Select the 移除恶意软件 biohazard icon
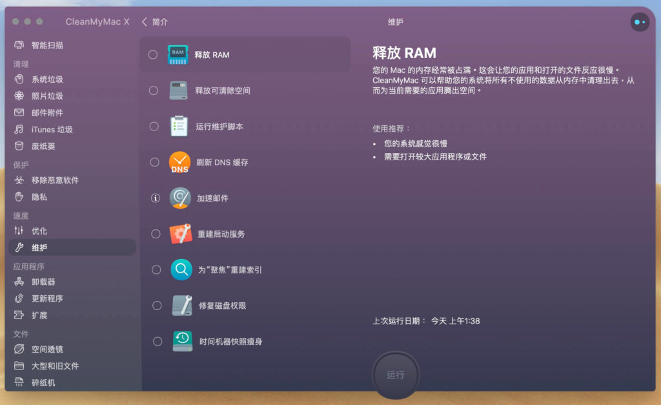Screen dimensions: 661x405 [19, 180]
